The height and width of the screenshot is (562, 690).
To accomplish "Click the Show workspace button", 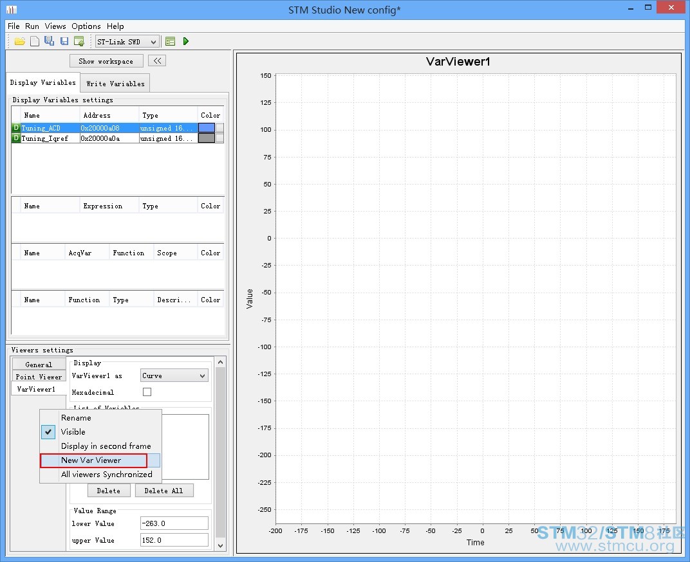I will [x=106, y=61].
